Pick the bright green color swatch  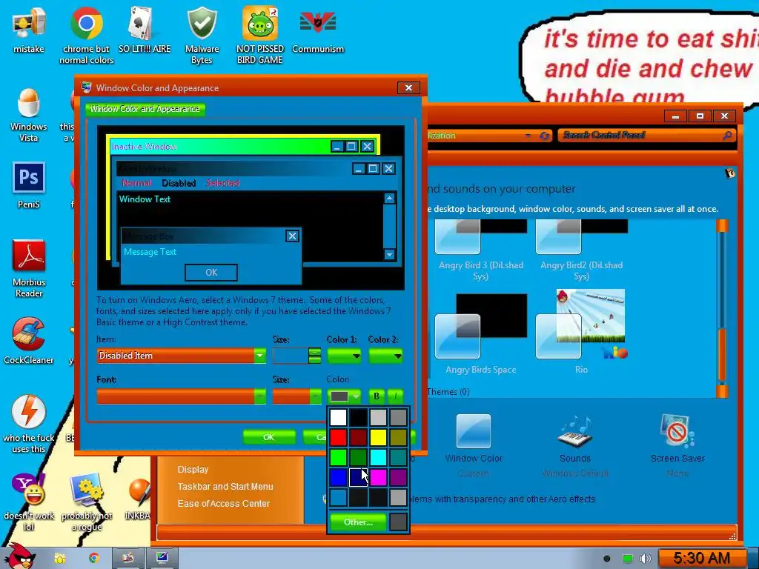(338, 457)
